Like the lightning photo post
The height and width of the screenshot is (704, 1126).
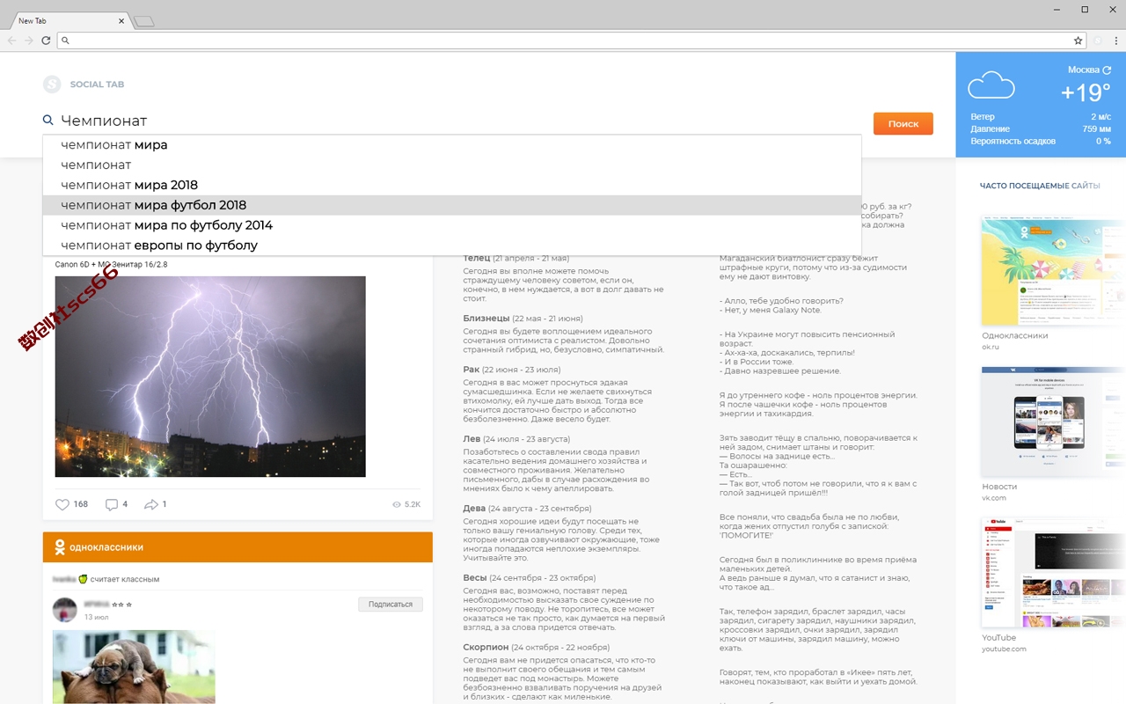[62, 504]
